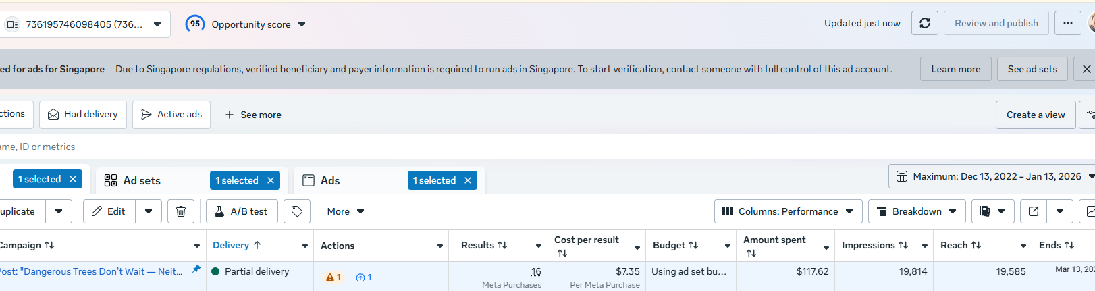Clear the Ads 1 selected filter
Image resolution: width=1095 pixels, height=291 pixels.
(468, 180)
